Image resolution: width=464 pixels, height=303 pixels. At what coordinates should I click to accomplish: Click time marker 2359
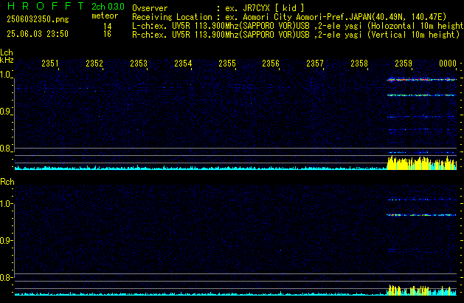point(404,64)
